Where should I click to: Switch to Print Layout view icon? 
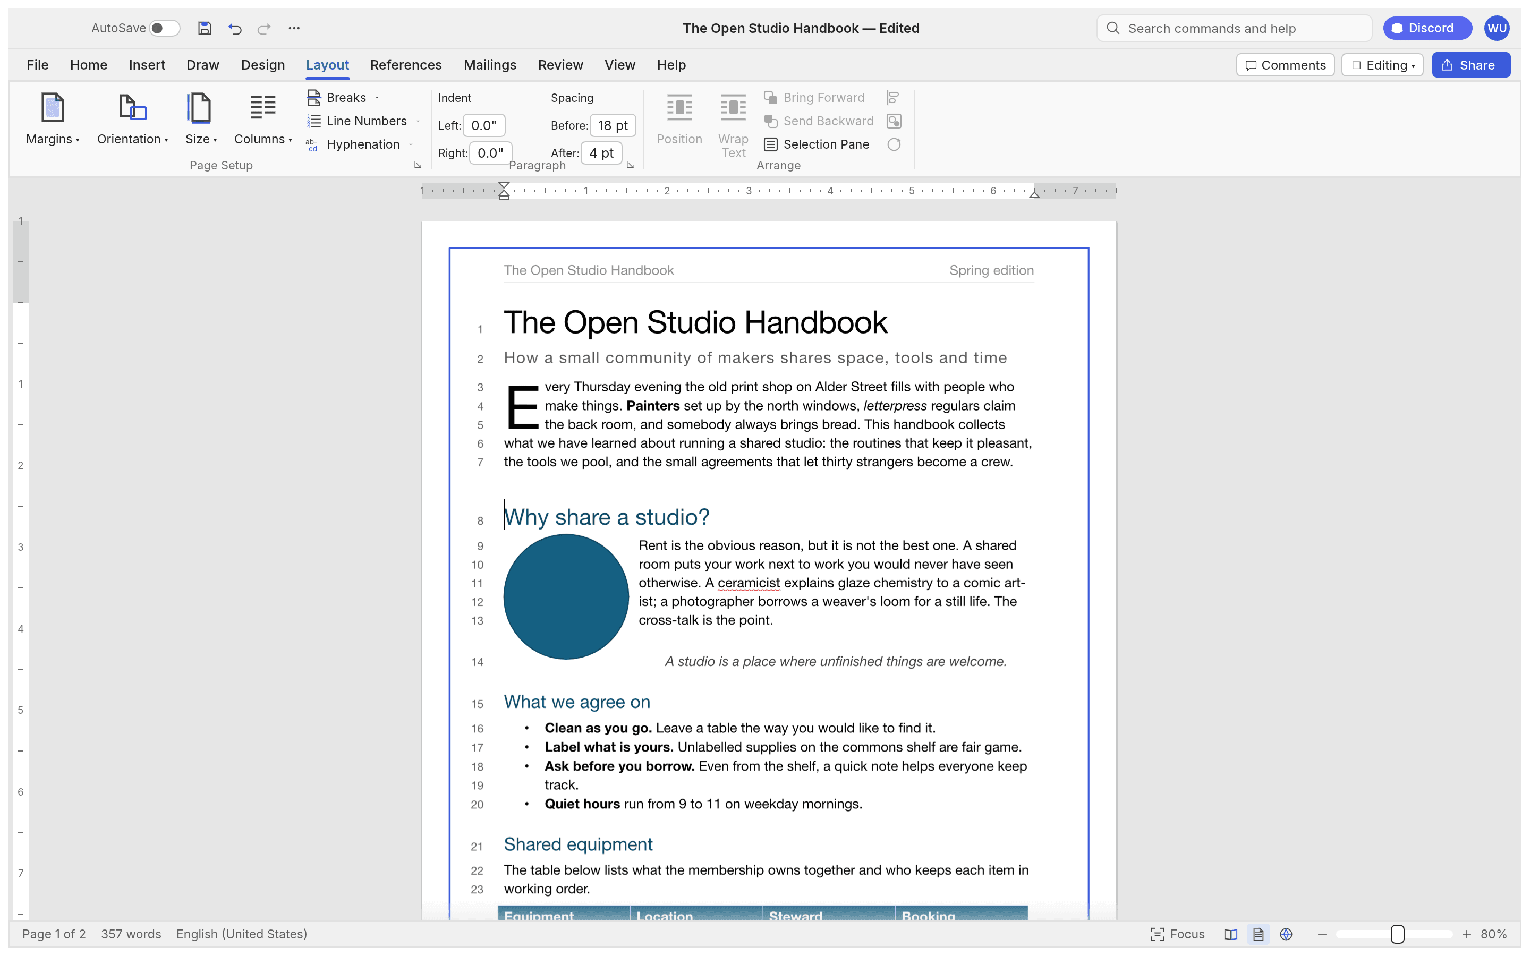[x=1258, y=934]
